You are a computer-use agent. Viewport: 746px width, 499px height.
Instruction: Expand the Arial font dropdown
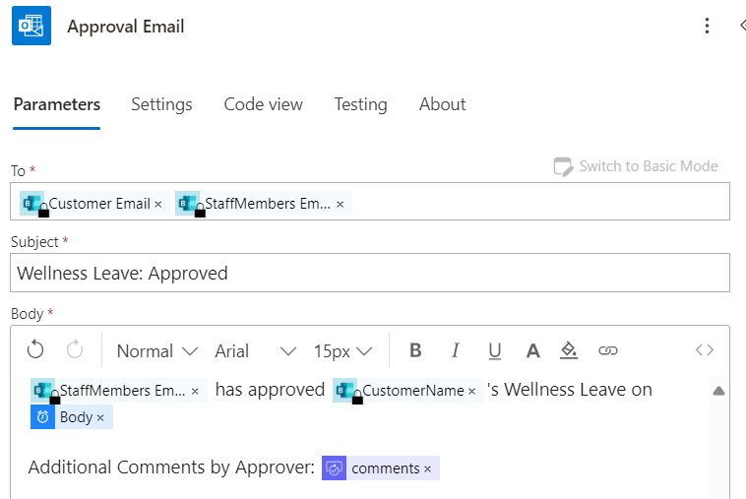pyautogui.click(x=256, y=351)
